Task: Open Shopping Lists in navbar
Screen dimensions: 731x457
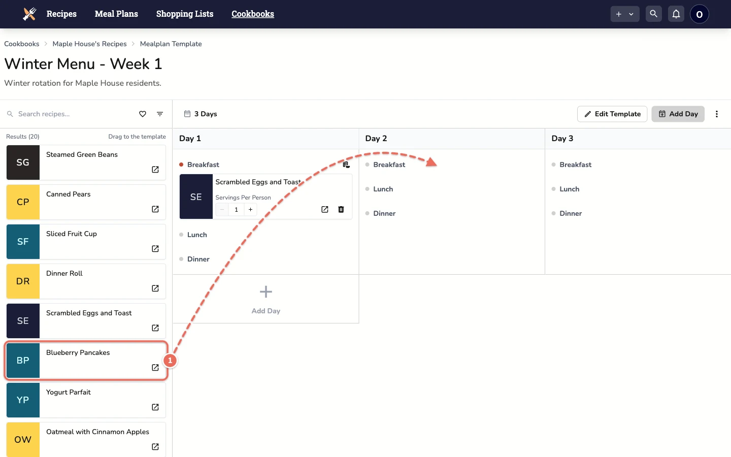Action: click(x=185, y=14)
